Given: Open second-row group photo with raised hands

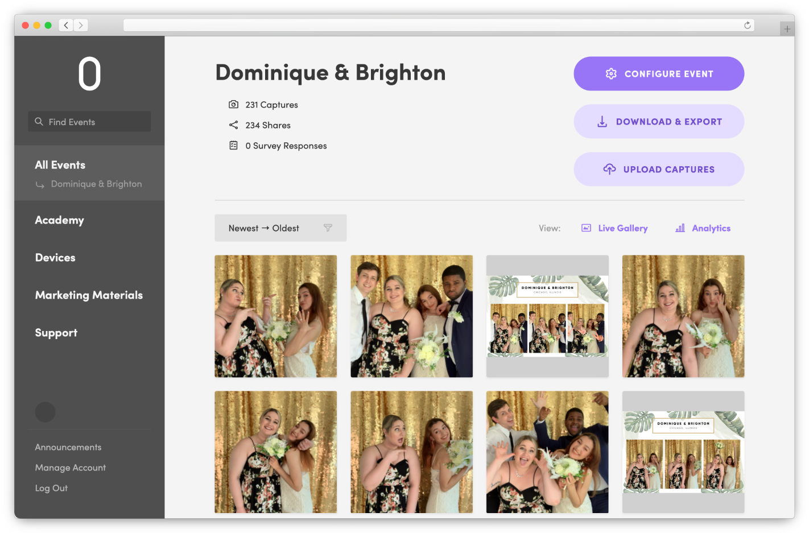Looking at the screenshot, I should pyautogui.click(x=547, y=452).
